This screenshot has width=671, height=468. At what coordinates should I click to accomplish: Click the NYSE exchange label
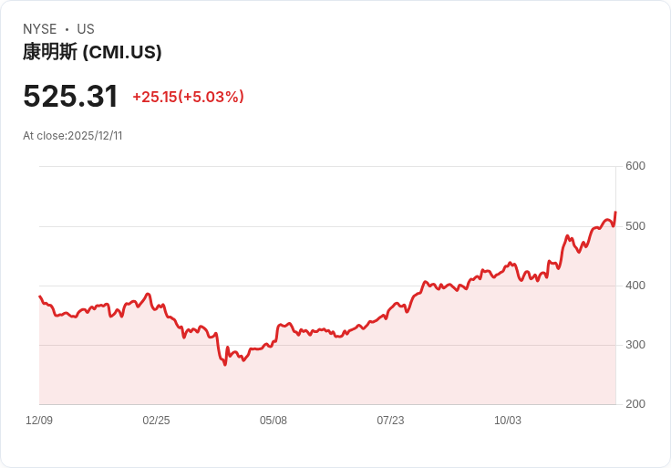pyautogui.click(x=40, y=29)
